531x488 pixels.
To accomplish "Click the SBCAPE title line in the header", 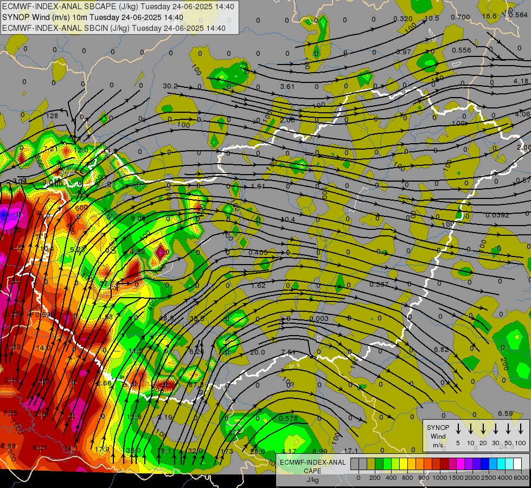I will 118,7.
